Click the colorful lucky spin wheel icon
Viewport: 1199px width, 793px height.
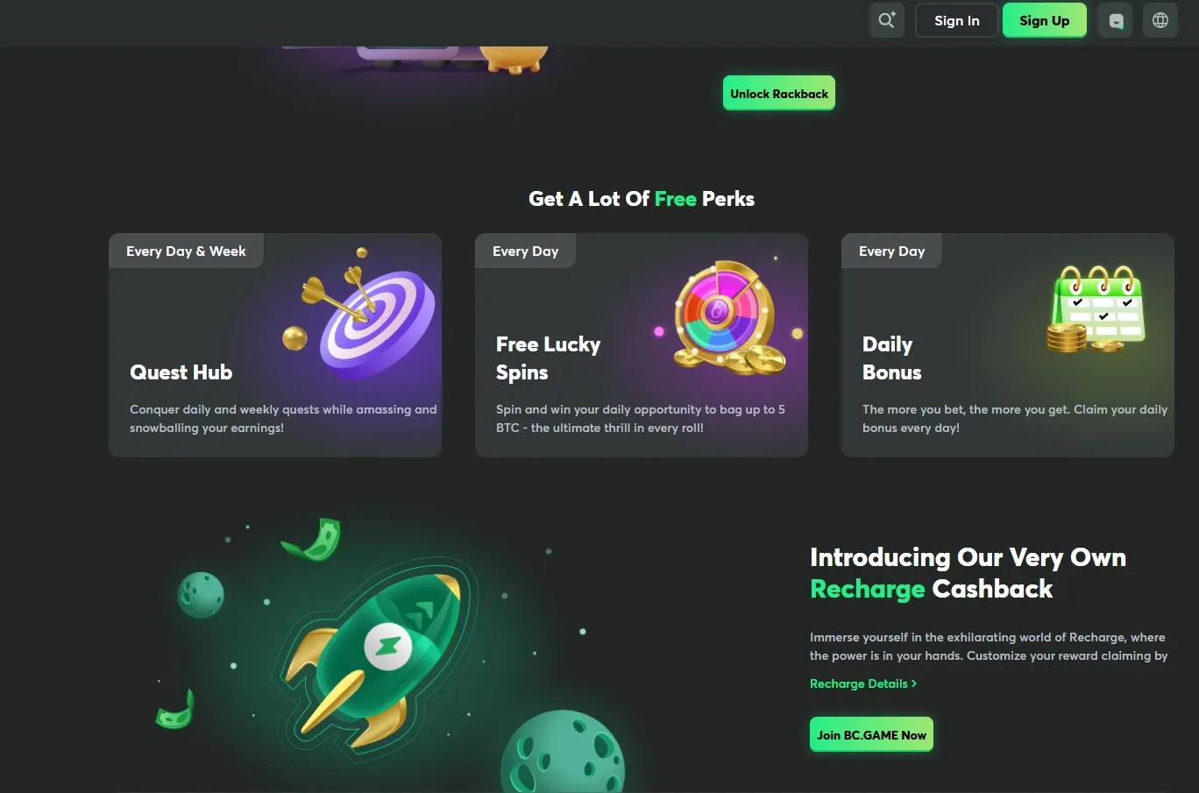(727, 317)
